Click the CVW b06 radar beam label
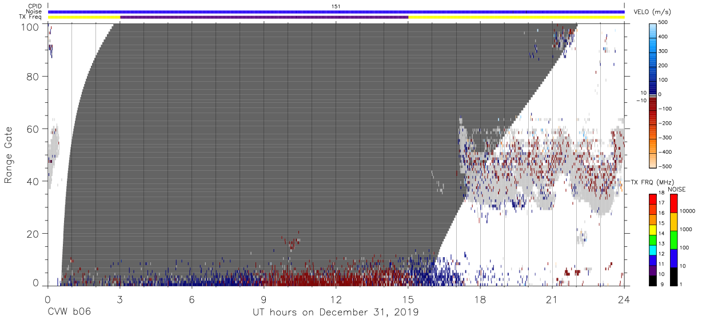702x324 pixels. pyautogui.click(x=69, y=312)
